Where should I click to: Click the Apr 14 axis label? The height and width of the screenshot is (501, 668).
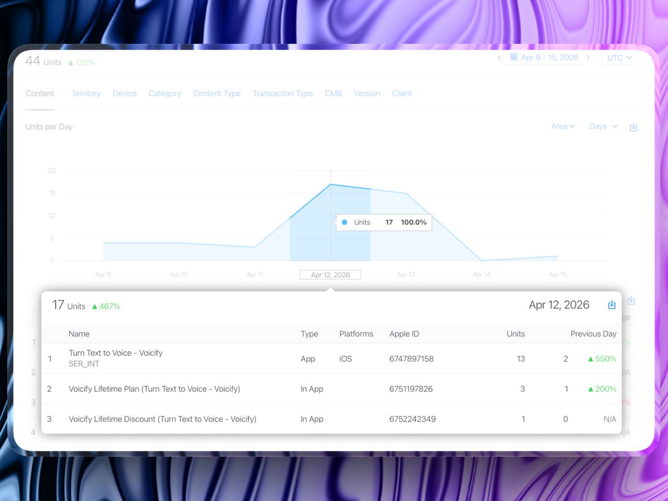(x=482, y=275)
